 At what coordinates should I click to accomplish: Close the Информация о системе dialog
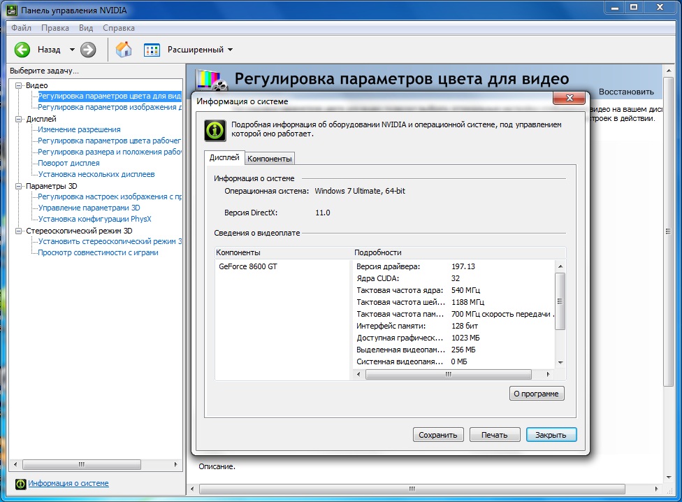point(569,98)
